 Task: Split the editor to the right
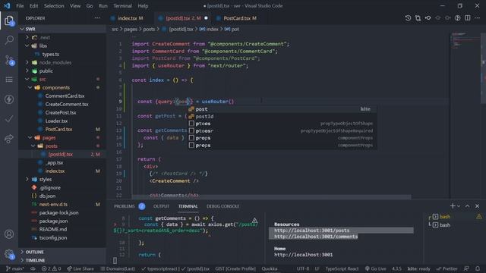468,18
